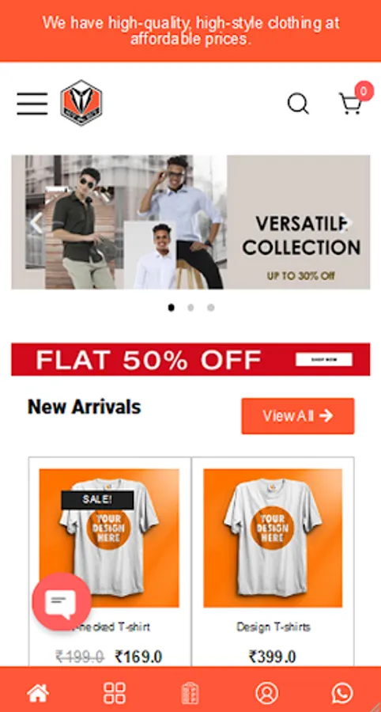Click Shop Now on the Flat 50% Off banner
Image resolution: width=381 pixels, height=712 pixels.
tap(324, 359)
